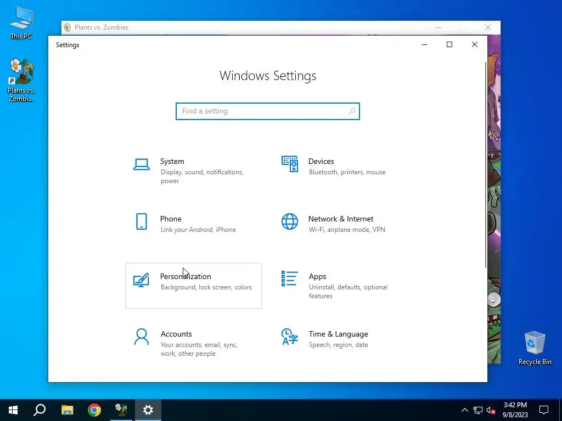562x421 pixels.
Task: Close the Settings window
Action: (475, 44)
